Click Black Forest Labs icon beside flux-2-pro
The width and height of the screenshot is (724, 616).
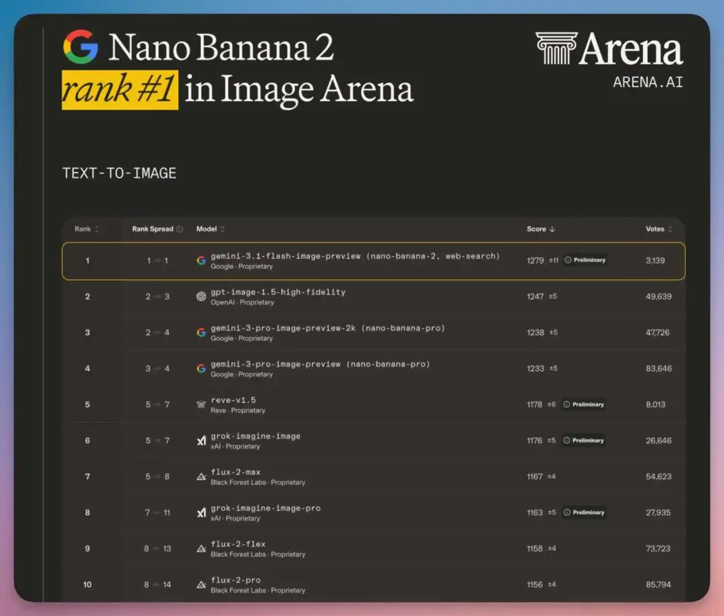(x=201, y=584)
